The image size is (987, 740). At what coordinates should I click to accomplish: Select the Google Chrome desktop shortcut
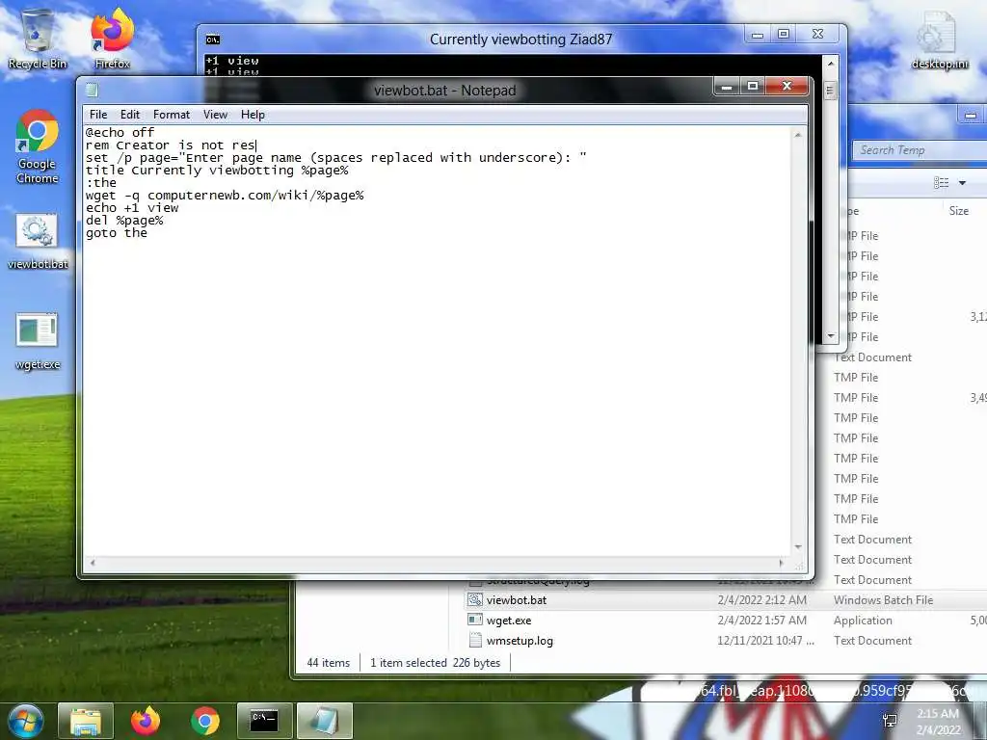(38, 146)
